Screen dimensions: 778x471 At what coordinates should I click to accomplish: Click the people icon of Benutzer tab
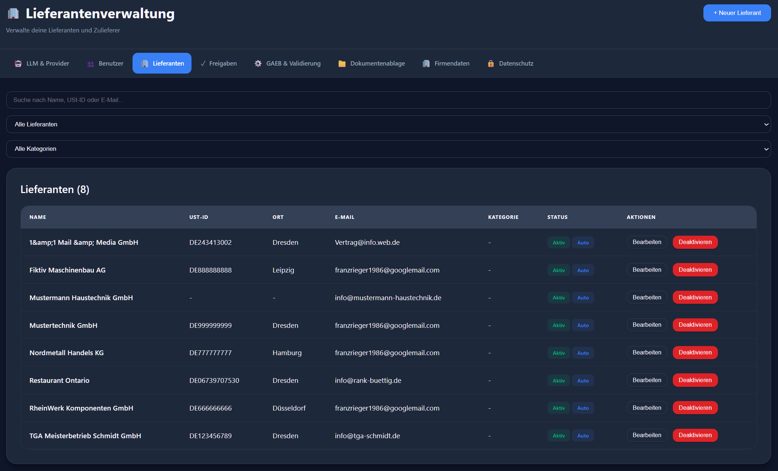click(91, 64)
